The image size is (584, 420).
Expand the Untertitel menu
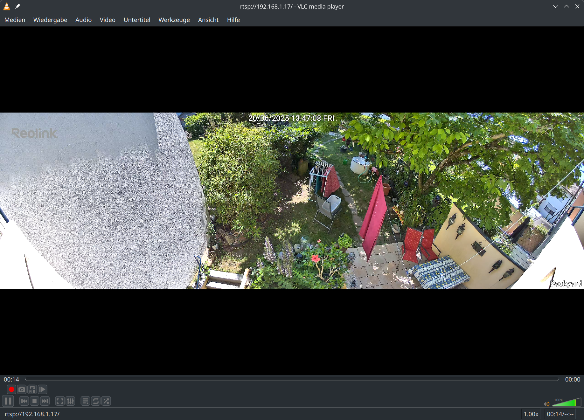[137, 20]
